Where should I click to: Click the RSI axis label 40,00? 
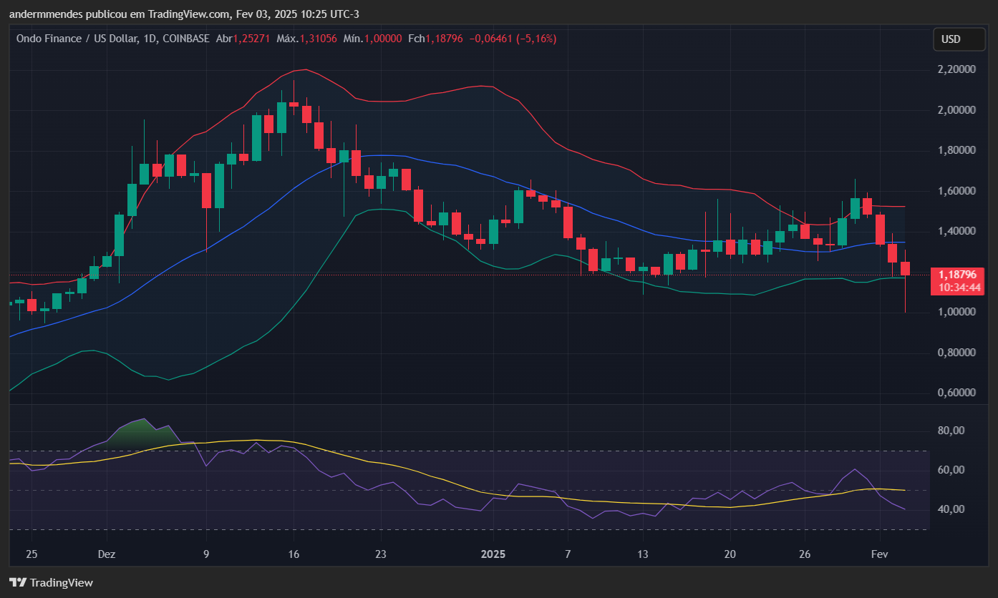(952, 509)
